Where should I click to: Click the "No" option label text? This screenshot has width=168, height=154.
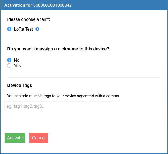pos(17,60)
